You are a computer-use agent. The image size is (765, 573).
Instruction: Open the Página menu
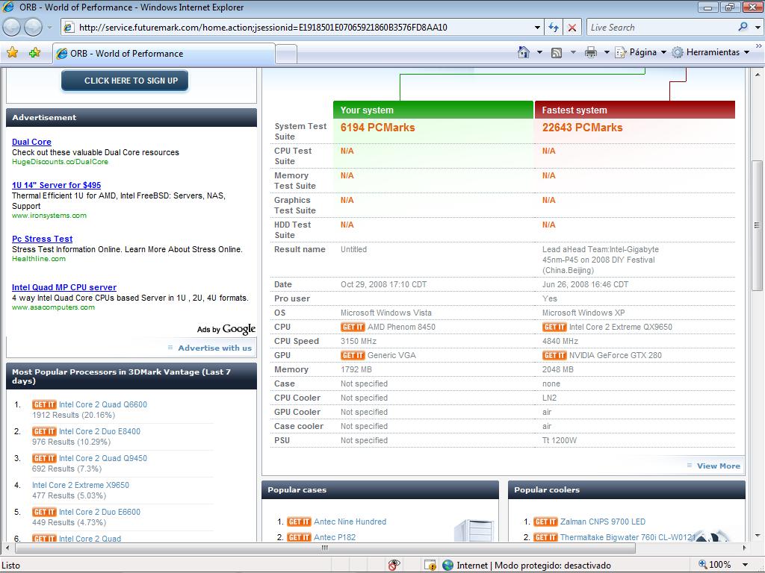point(640,52)
